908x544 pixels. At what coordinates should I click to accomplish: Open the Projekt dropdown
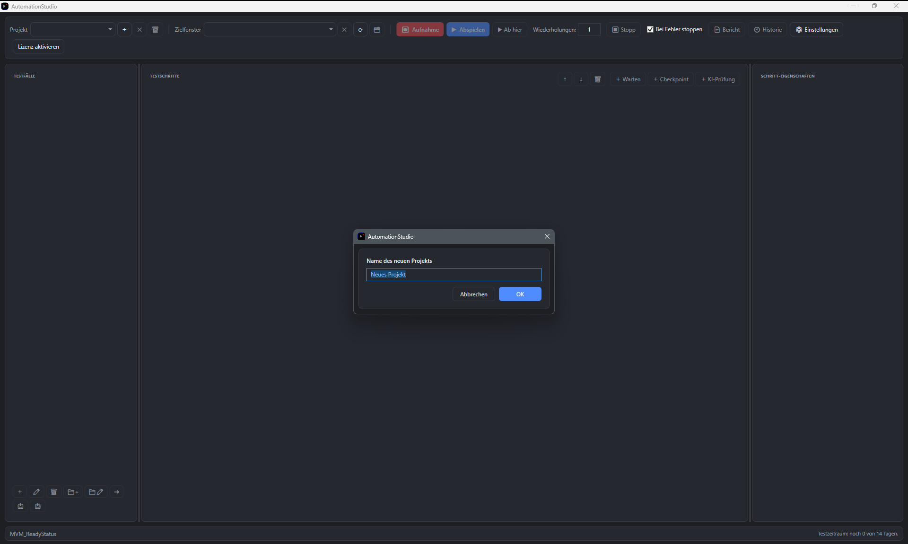coord(73,29)
